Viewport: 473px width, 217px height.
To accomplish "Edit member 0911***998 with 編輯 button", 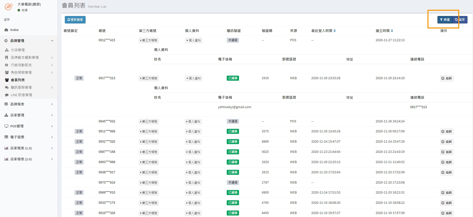I will coord(447,132).
